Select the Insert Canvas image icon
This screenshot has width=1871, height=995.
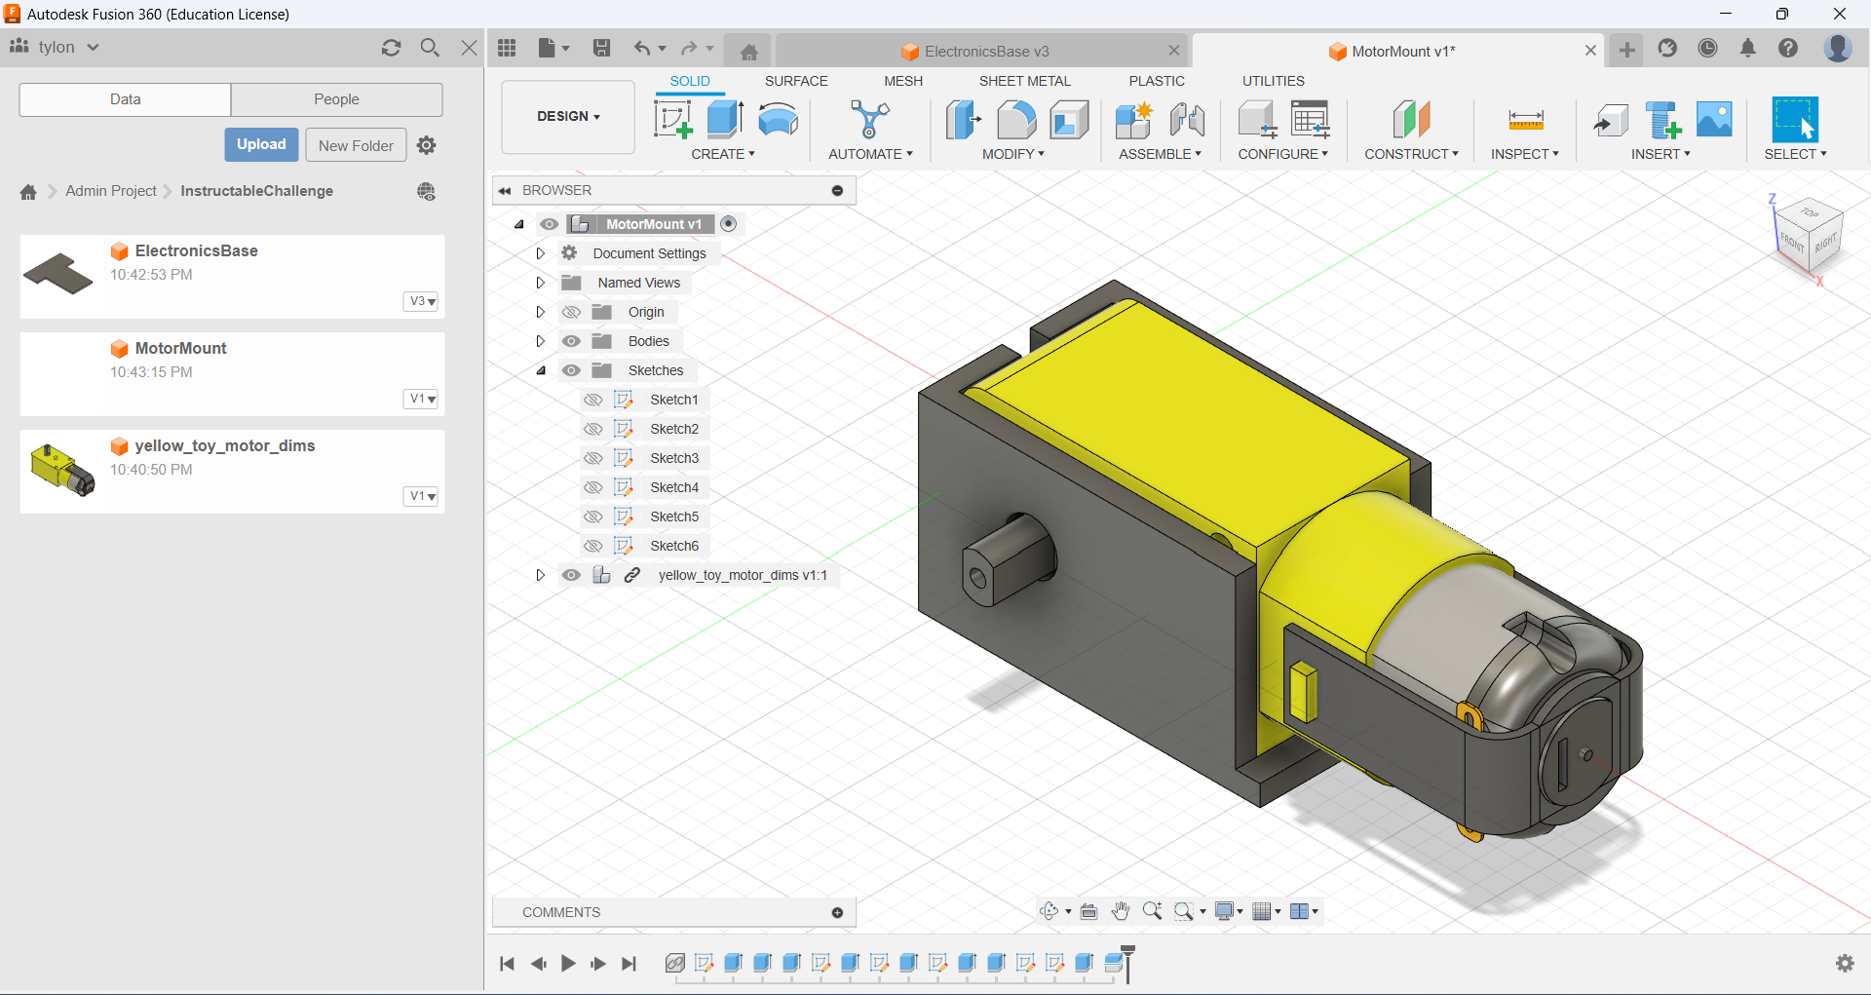pos(1714,119)
